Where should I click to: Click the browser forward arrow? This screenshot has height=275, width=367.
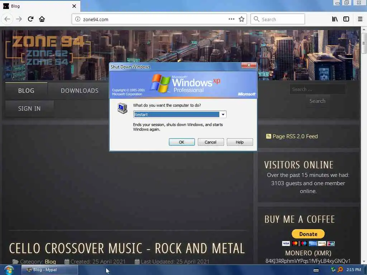coord(19,19)
